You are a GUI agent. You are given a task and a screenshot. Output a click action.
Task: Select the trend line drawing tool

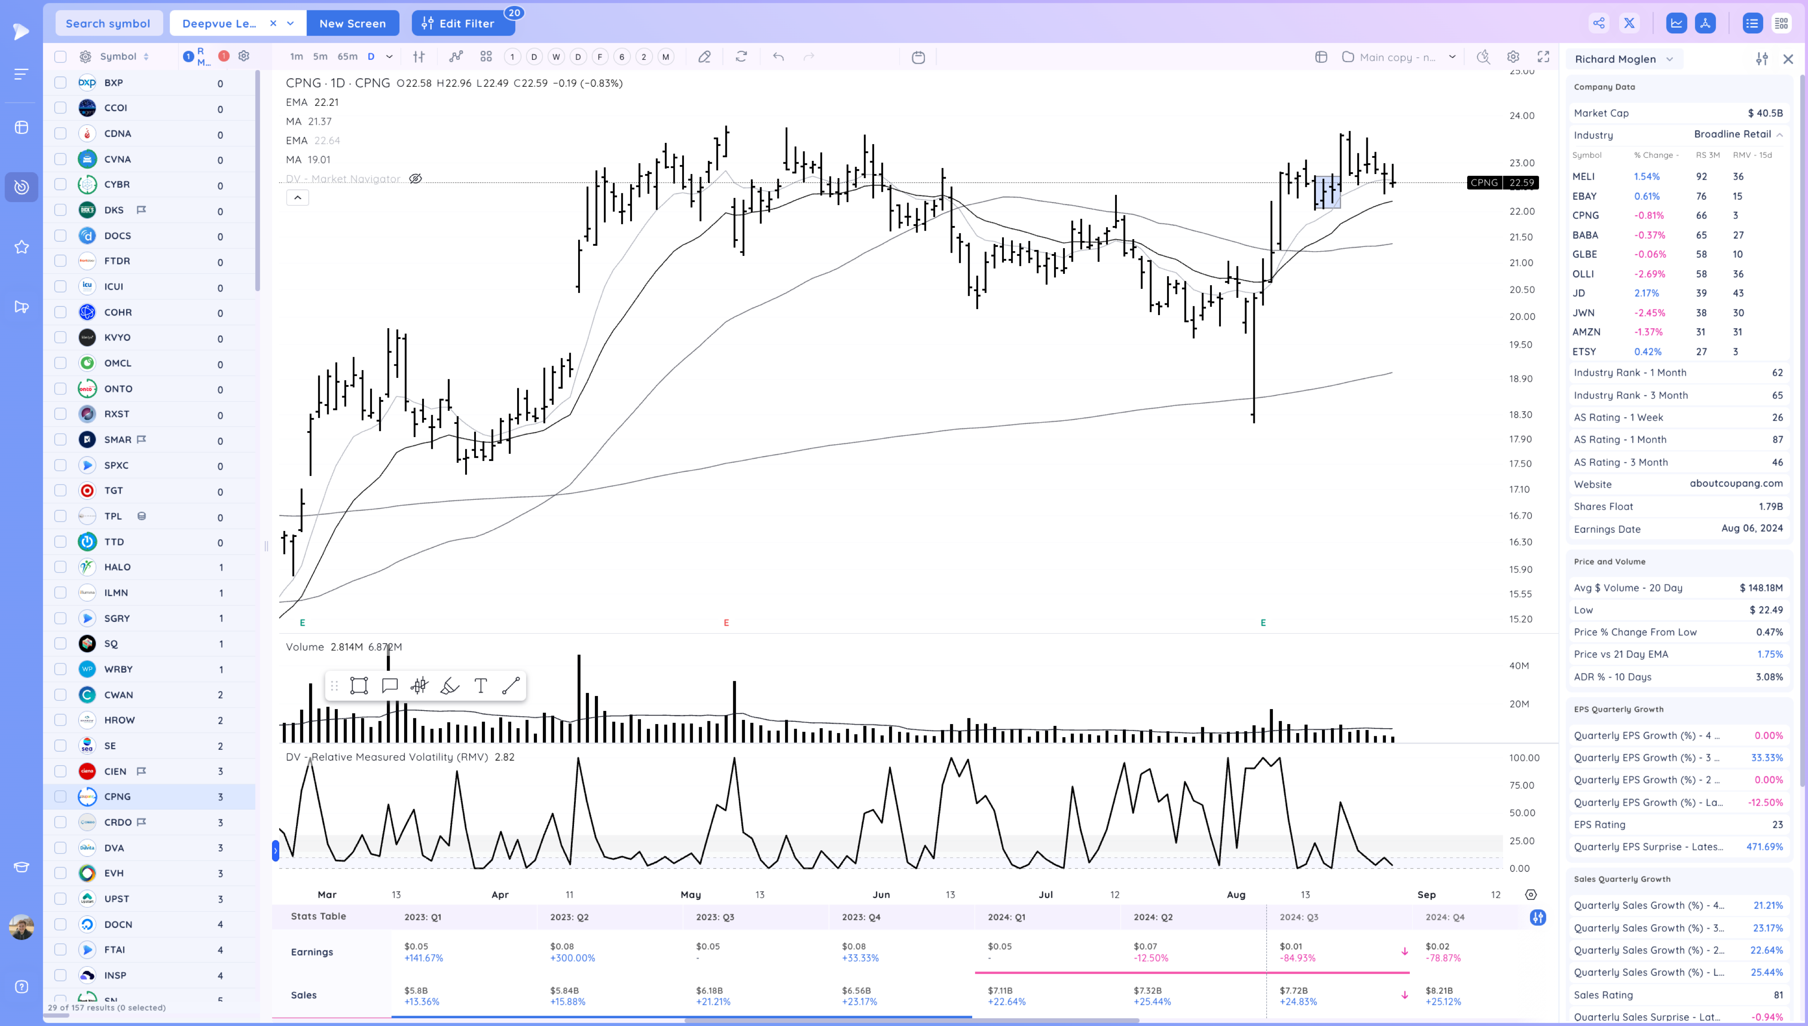tap(511, 686)
